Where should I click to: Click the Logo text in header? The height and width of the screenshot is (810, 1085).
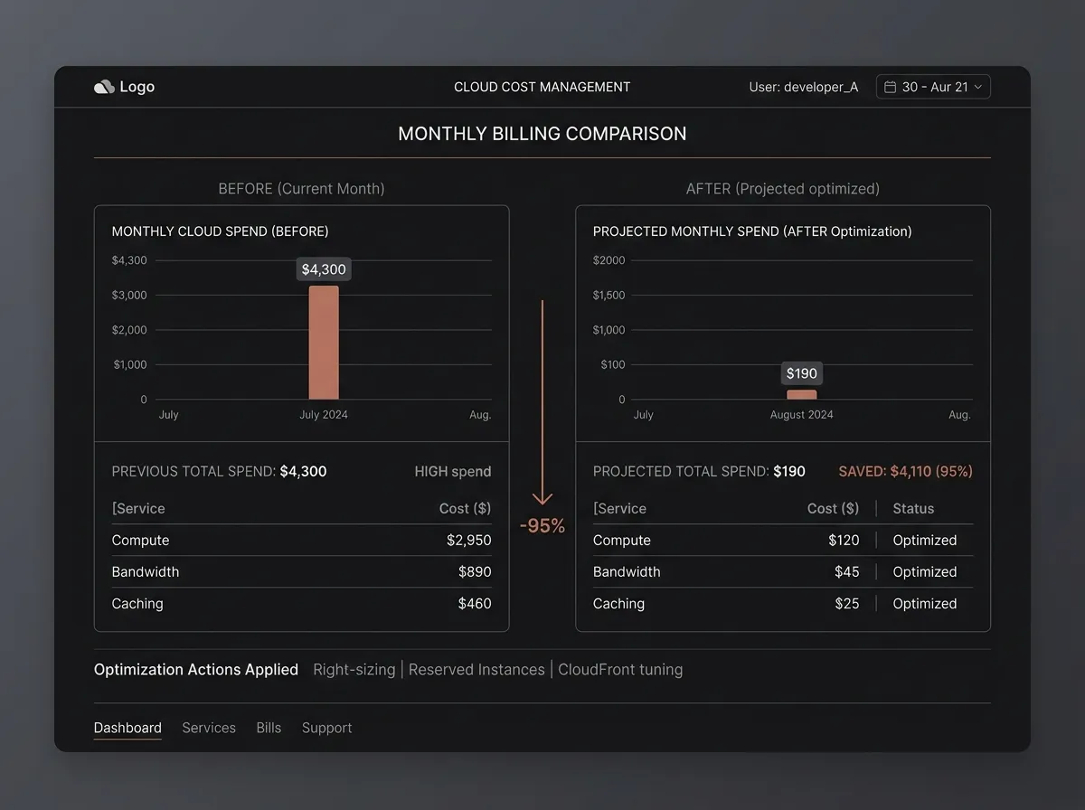tap(137, 87)
